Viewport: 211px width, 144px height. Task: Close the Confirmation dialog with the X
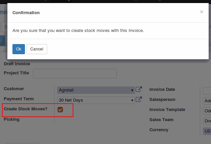[x=202, y=12]
